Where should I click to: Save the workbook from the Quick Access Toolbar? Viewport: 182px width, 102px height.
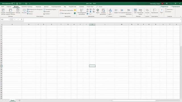coord(17,4)
